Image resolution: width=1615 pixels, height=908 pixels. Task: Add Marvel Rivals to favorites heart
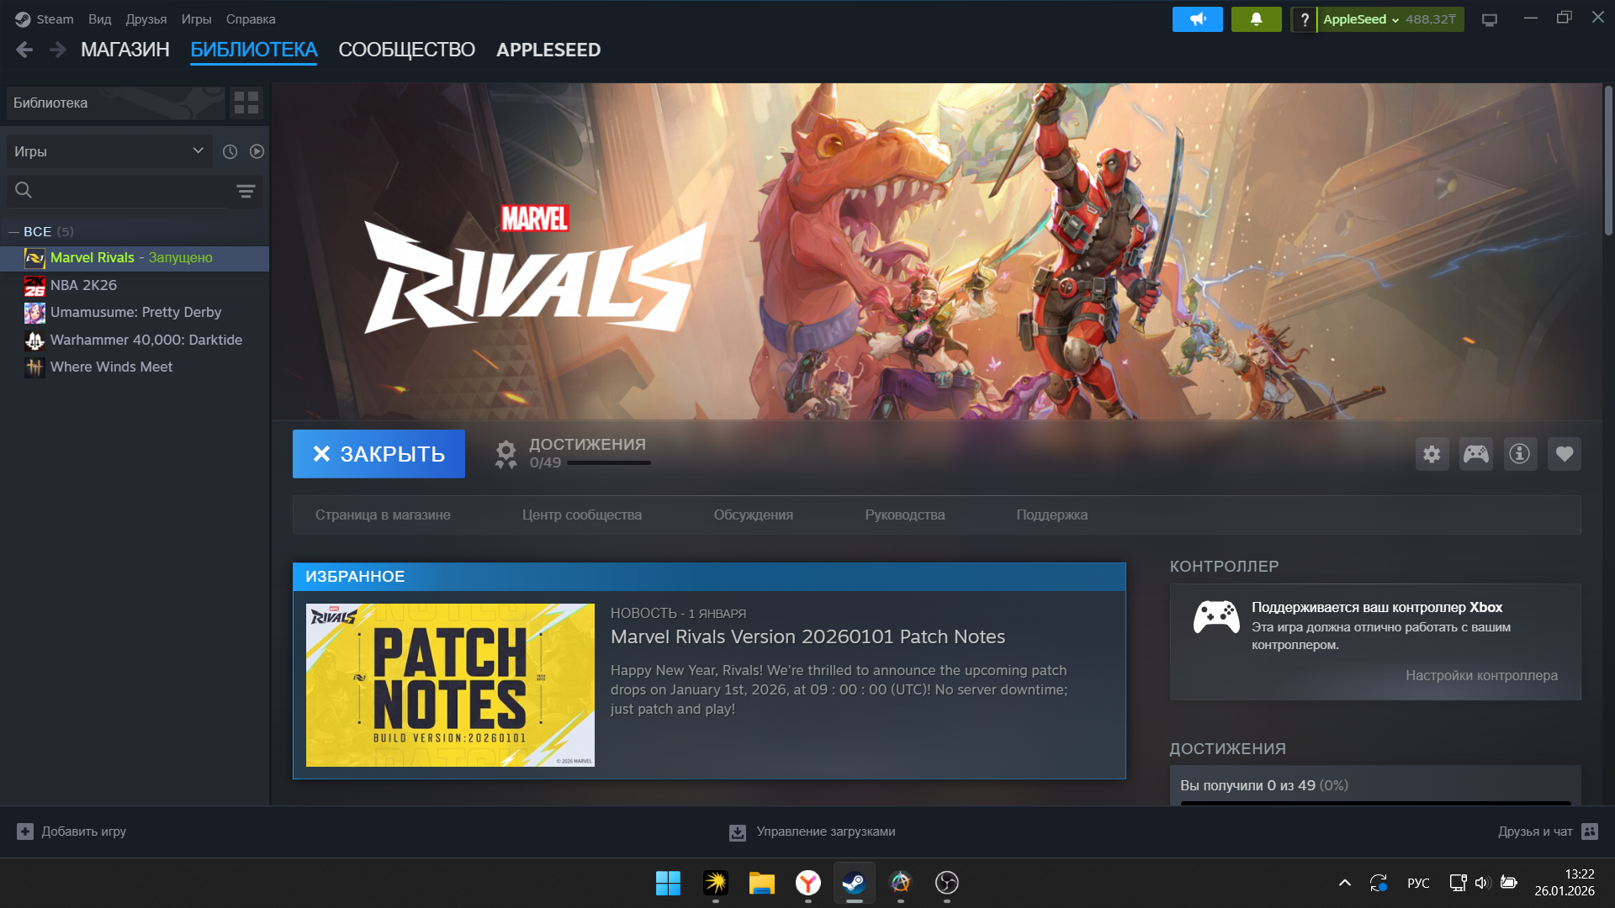pos(1564,454)
